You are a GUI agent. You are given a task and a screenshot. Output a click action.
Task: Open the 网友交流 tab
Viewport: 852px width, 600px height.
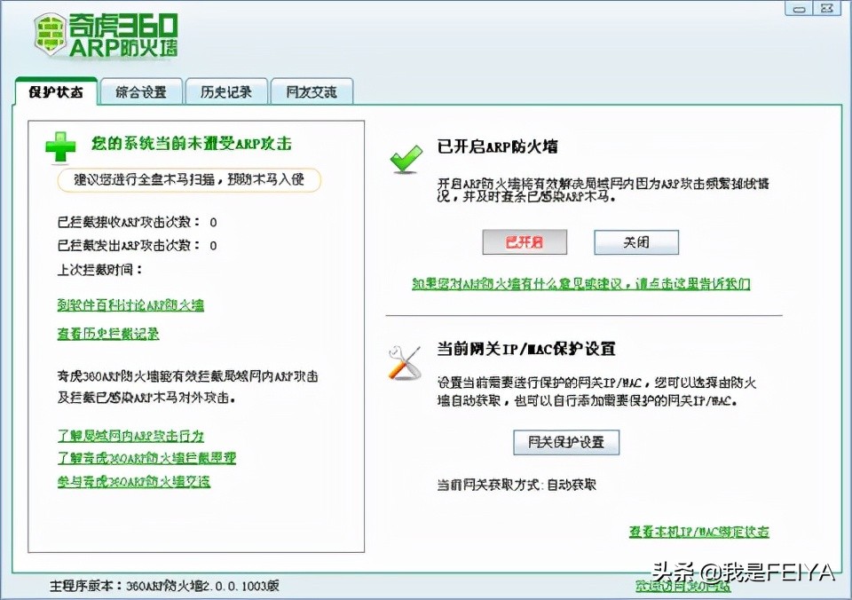pos(311,91)
